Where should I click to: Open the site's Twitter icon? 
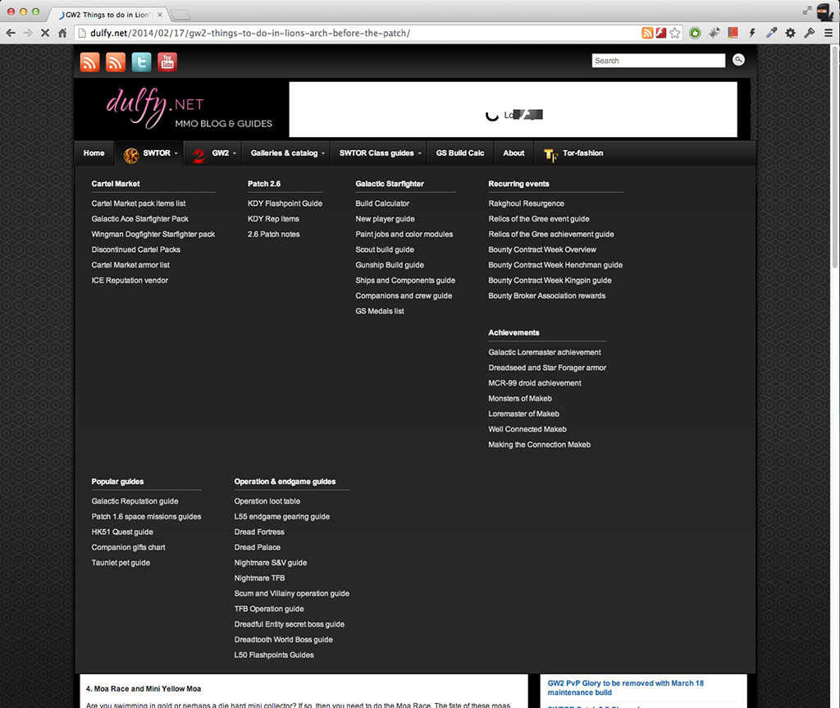pyautogui.click(x=141, y=62)
